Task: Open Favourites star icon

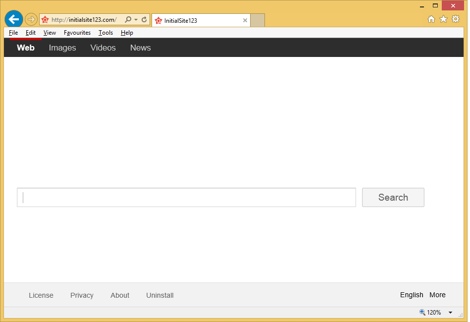Action: pyautogui.click(x=443, y=19)
